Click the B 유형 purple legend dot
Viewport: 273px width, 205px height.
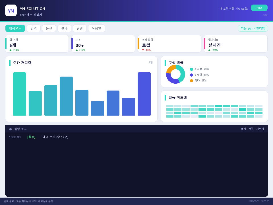coord(191,75)
